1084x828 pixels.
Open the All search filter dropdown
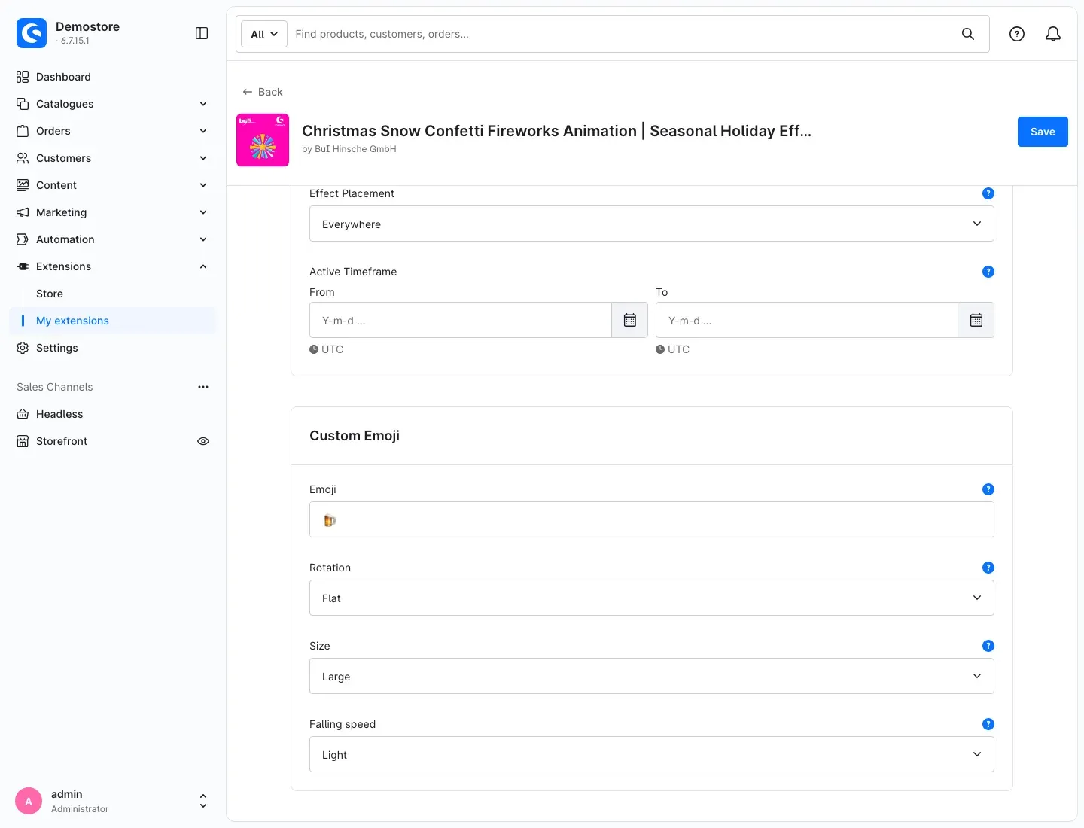point(264,34)
